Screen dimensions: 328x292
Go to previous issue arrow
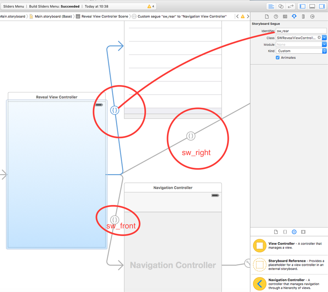point(237,16)
